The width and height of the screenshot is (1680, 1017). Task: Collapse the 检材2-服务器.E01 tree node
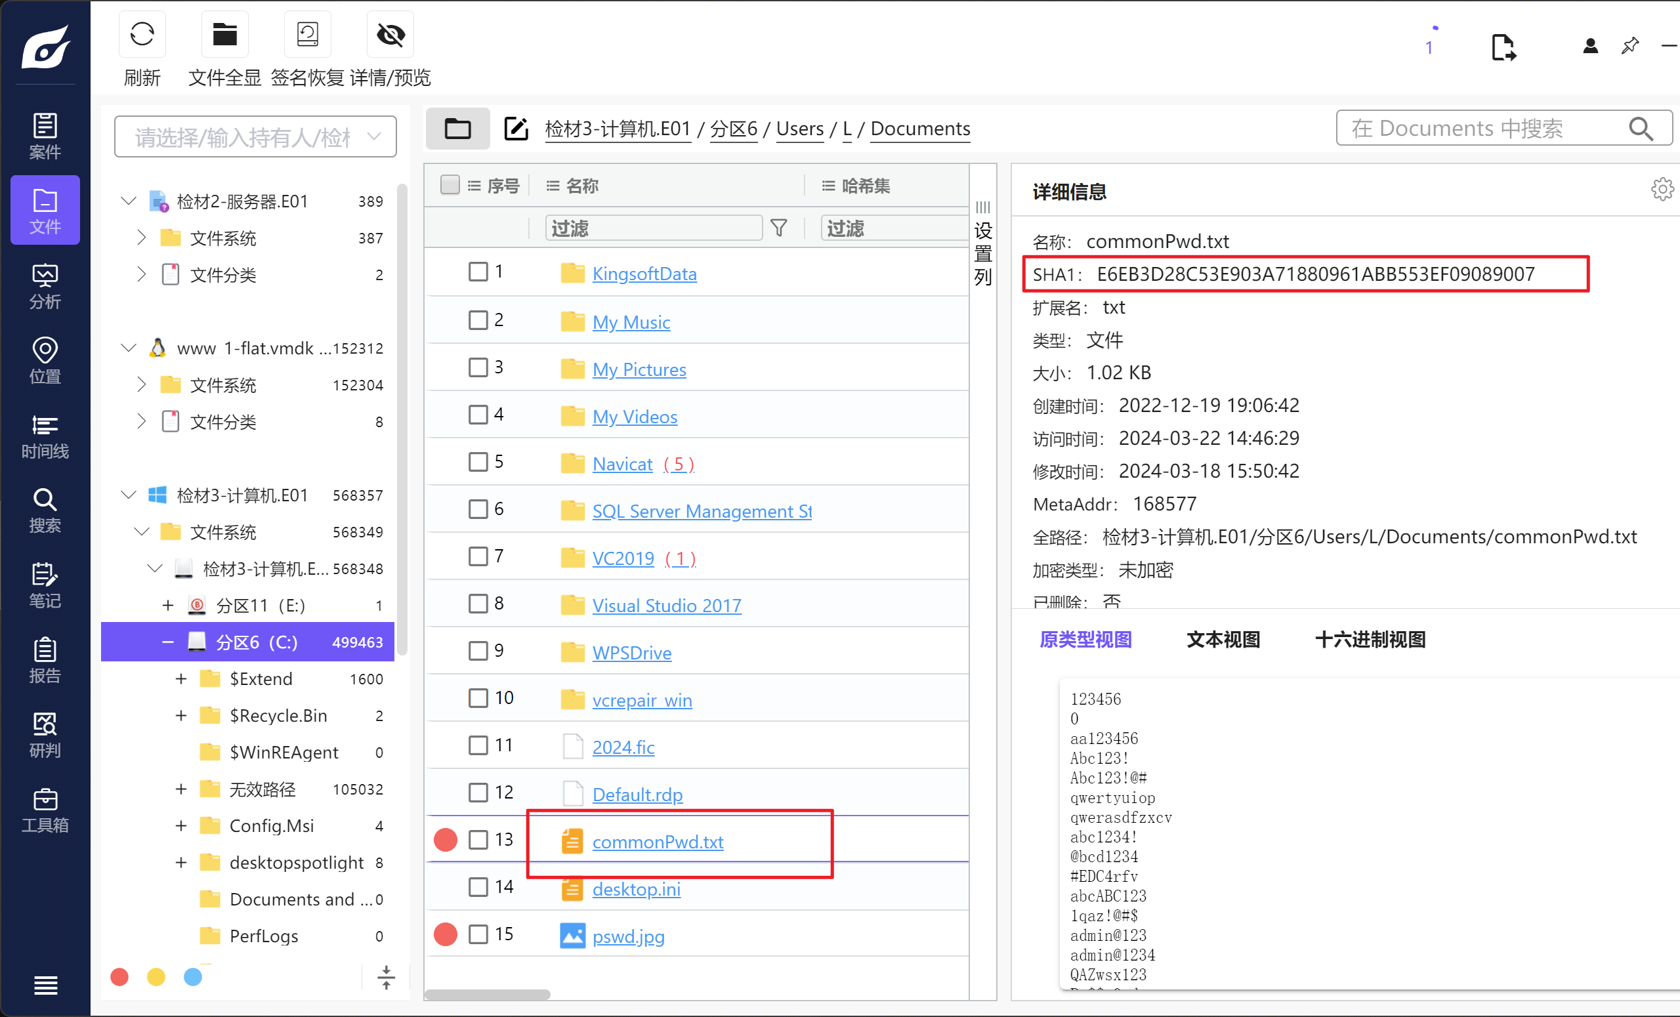[127, 201]
